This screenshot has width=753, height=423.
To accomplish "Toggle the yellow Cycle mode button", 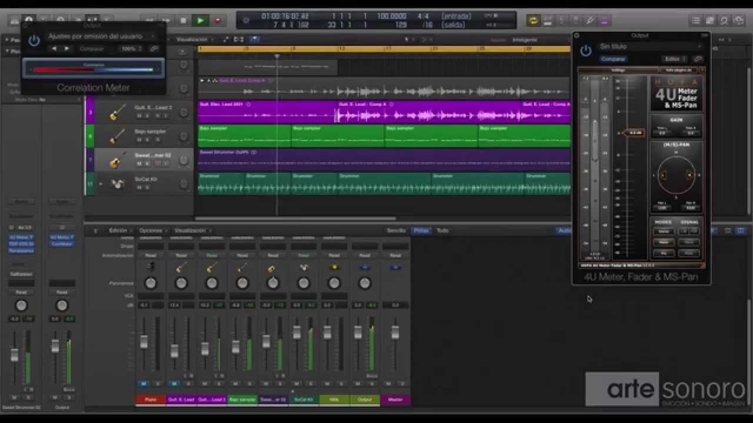I will pyautogui.click(x=533, y=21).
